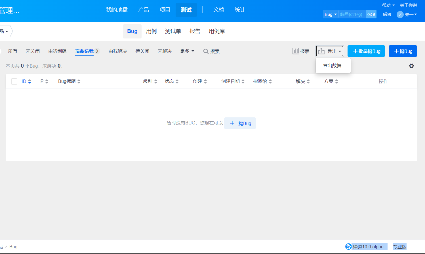The width and height of the screenshot is (425, 254).
Task: Select 导出数据 from export menu
Action: (x=332, y=66)
